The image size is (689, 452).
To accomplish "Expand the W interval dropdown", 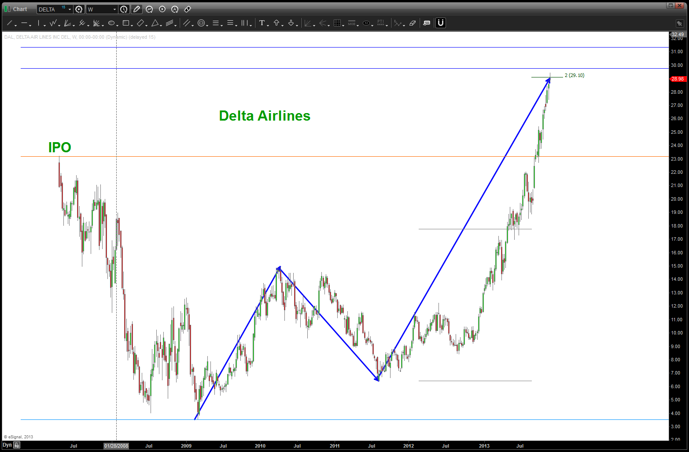I will 114,9.
